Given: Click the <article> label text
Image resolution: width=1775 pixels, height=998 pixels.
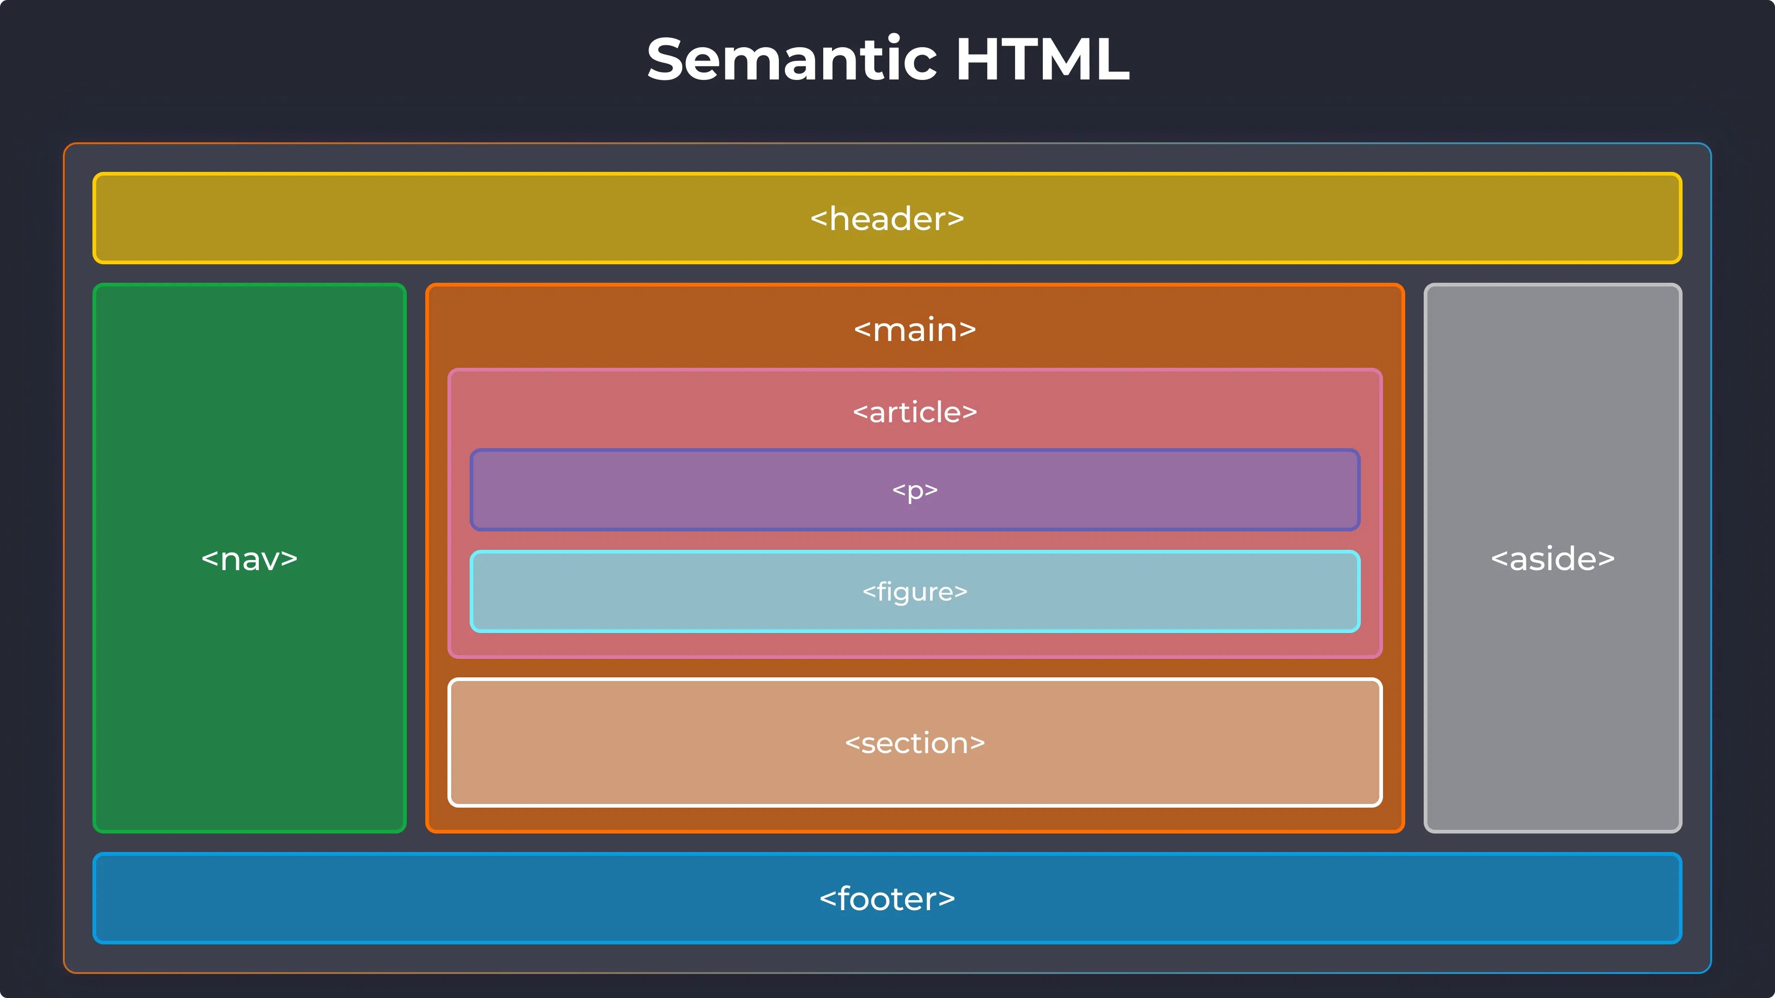Looking at the screenshot, I should coord(914,412).
